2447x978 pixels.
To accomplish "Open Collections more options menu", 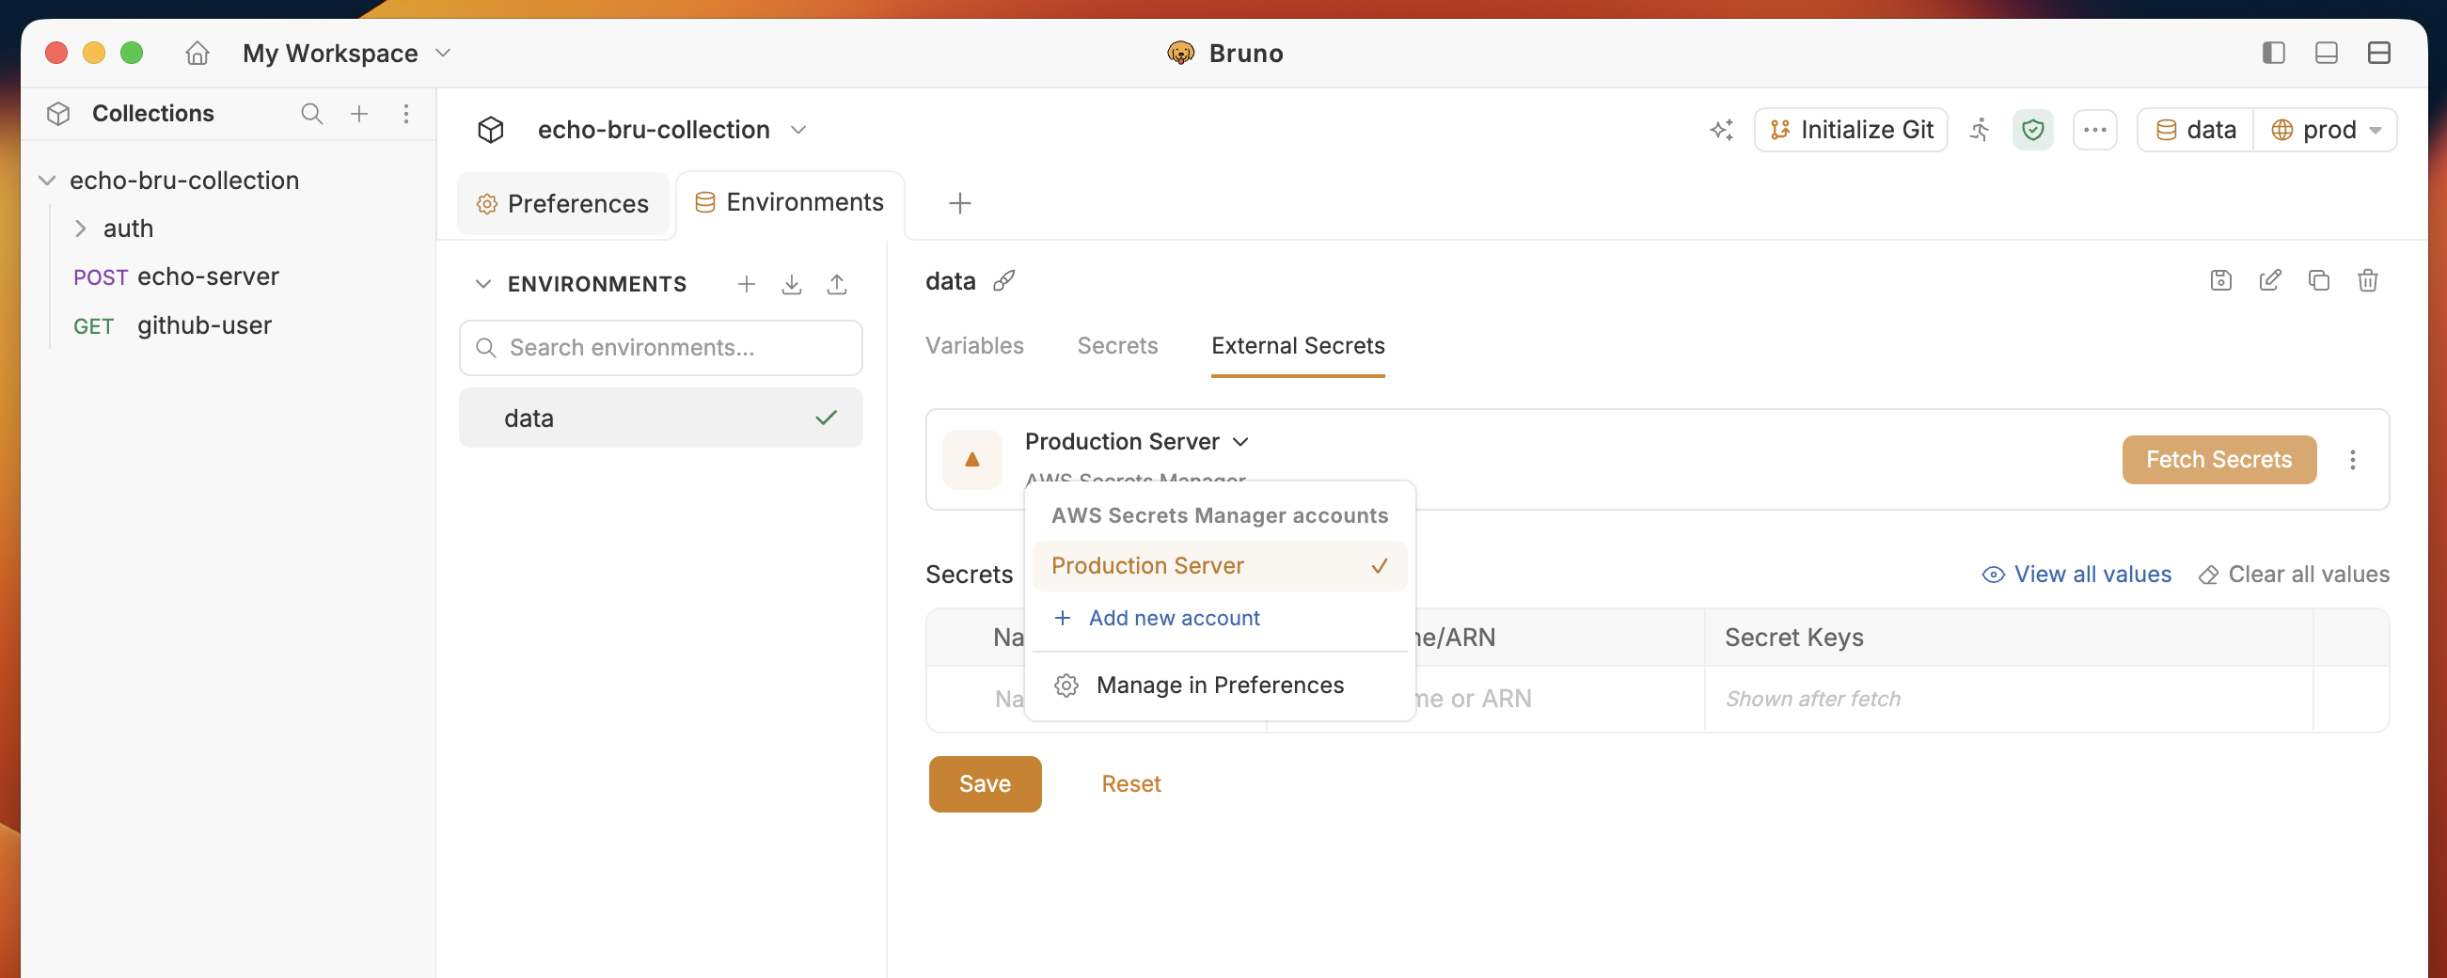I will coord(405,114).
